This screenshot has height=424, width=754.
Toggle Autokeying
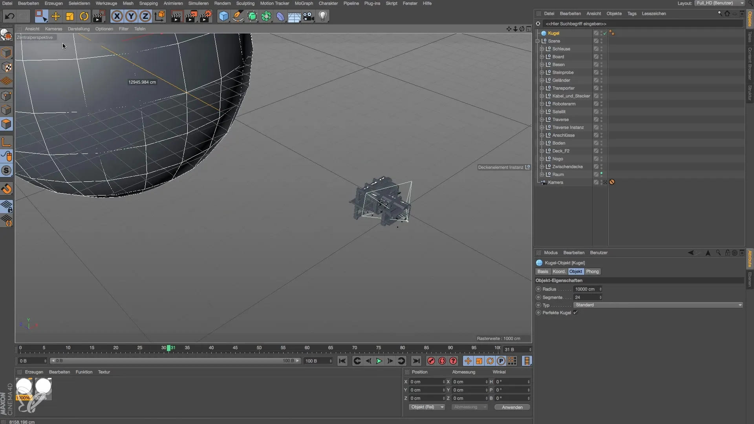(x=442, y=361)
